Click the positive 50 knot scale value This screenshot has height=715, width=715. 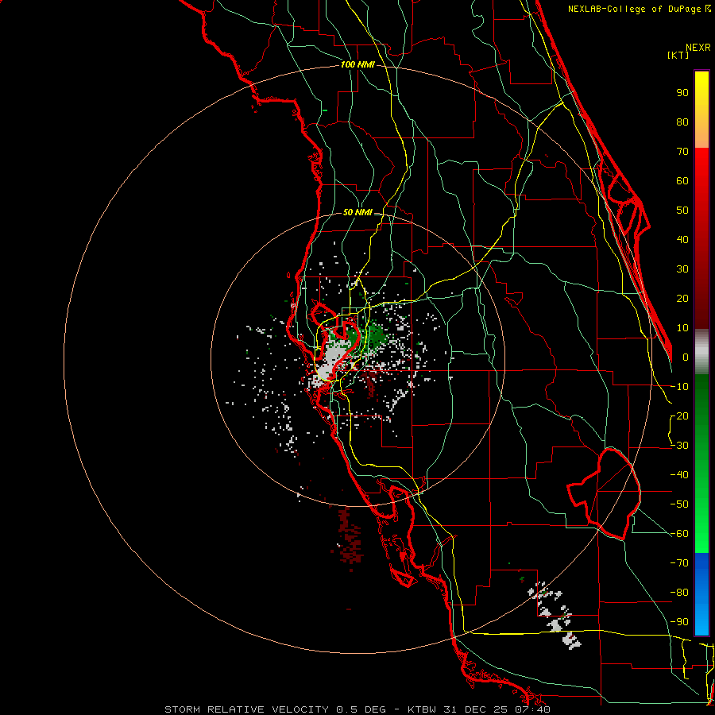coord(682,211)
